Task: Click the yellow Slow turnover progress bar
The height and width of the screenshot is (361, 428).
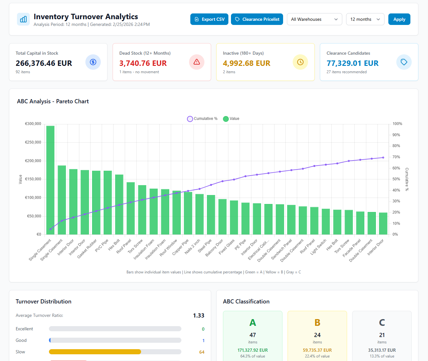Action: coord(95,352)
